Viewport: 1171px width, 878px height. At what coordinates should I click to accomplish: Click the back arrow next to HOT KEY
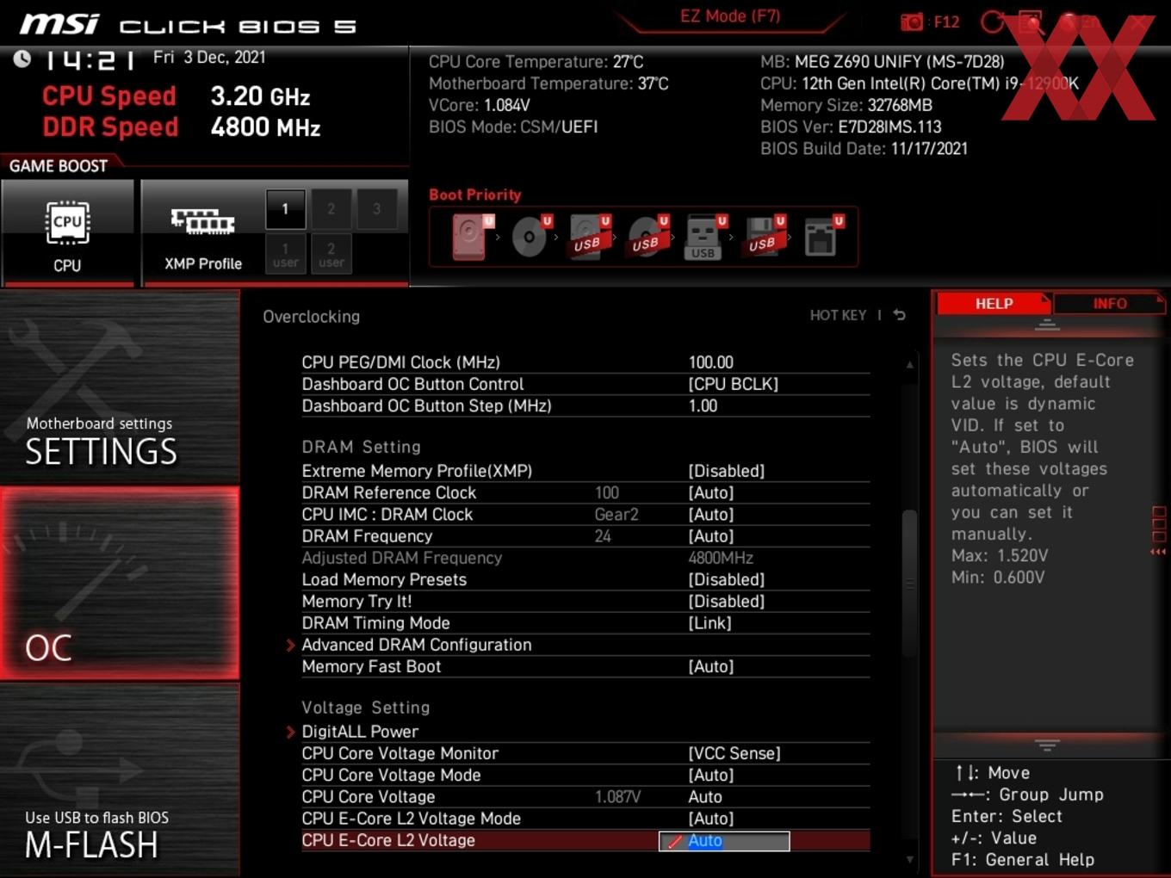[899, 315]
